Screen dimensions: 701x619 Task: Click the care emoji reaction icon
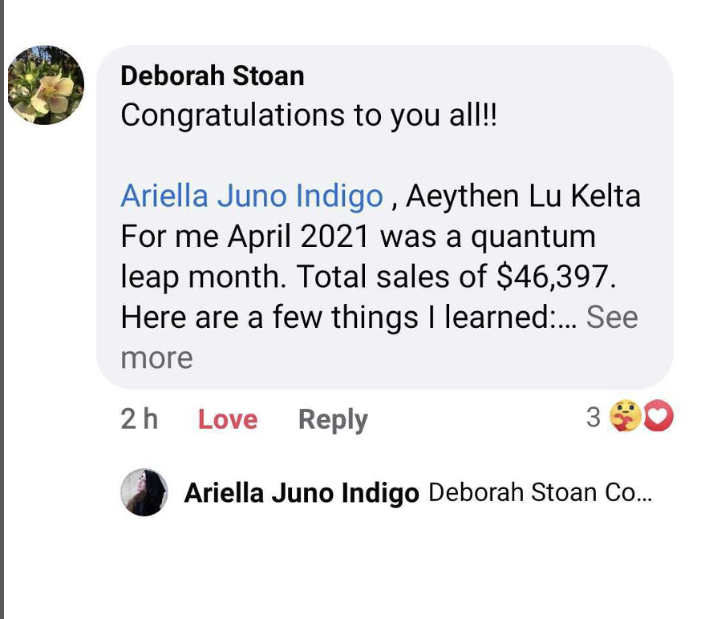coord(625,416)
